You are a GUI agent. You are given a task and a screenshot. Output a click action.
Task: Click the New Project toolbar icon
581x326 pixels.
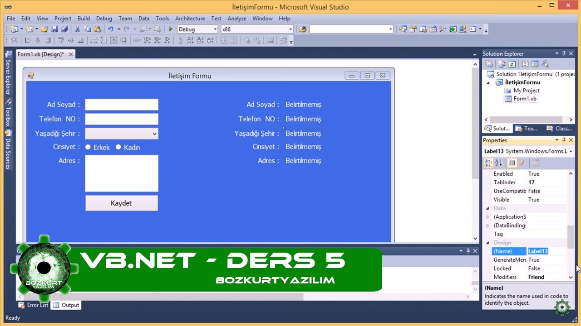point(14,29)
